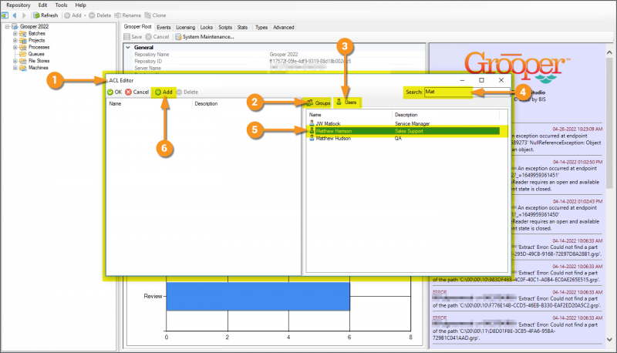Click scroll-down arrow of the event log panel

pyautogui.click(x=609, y=340)
